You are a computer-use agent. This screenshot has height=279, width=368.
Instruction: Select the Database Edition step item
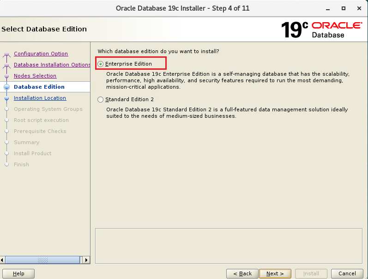click(x=39, y=87)
